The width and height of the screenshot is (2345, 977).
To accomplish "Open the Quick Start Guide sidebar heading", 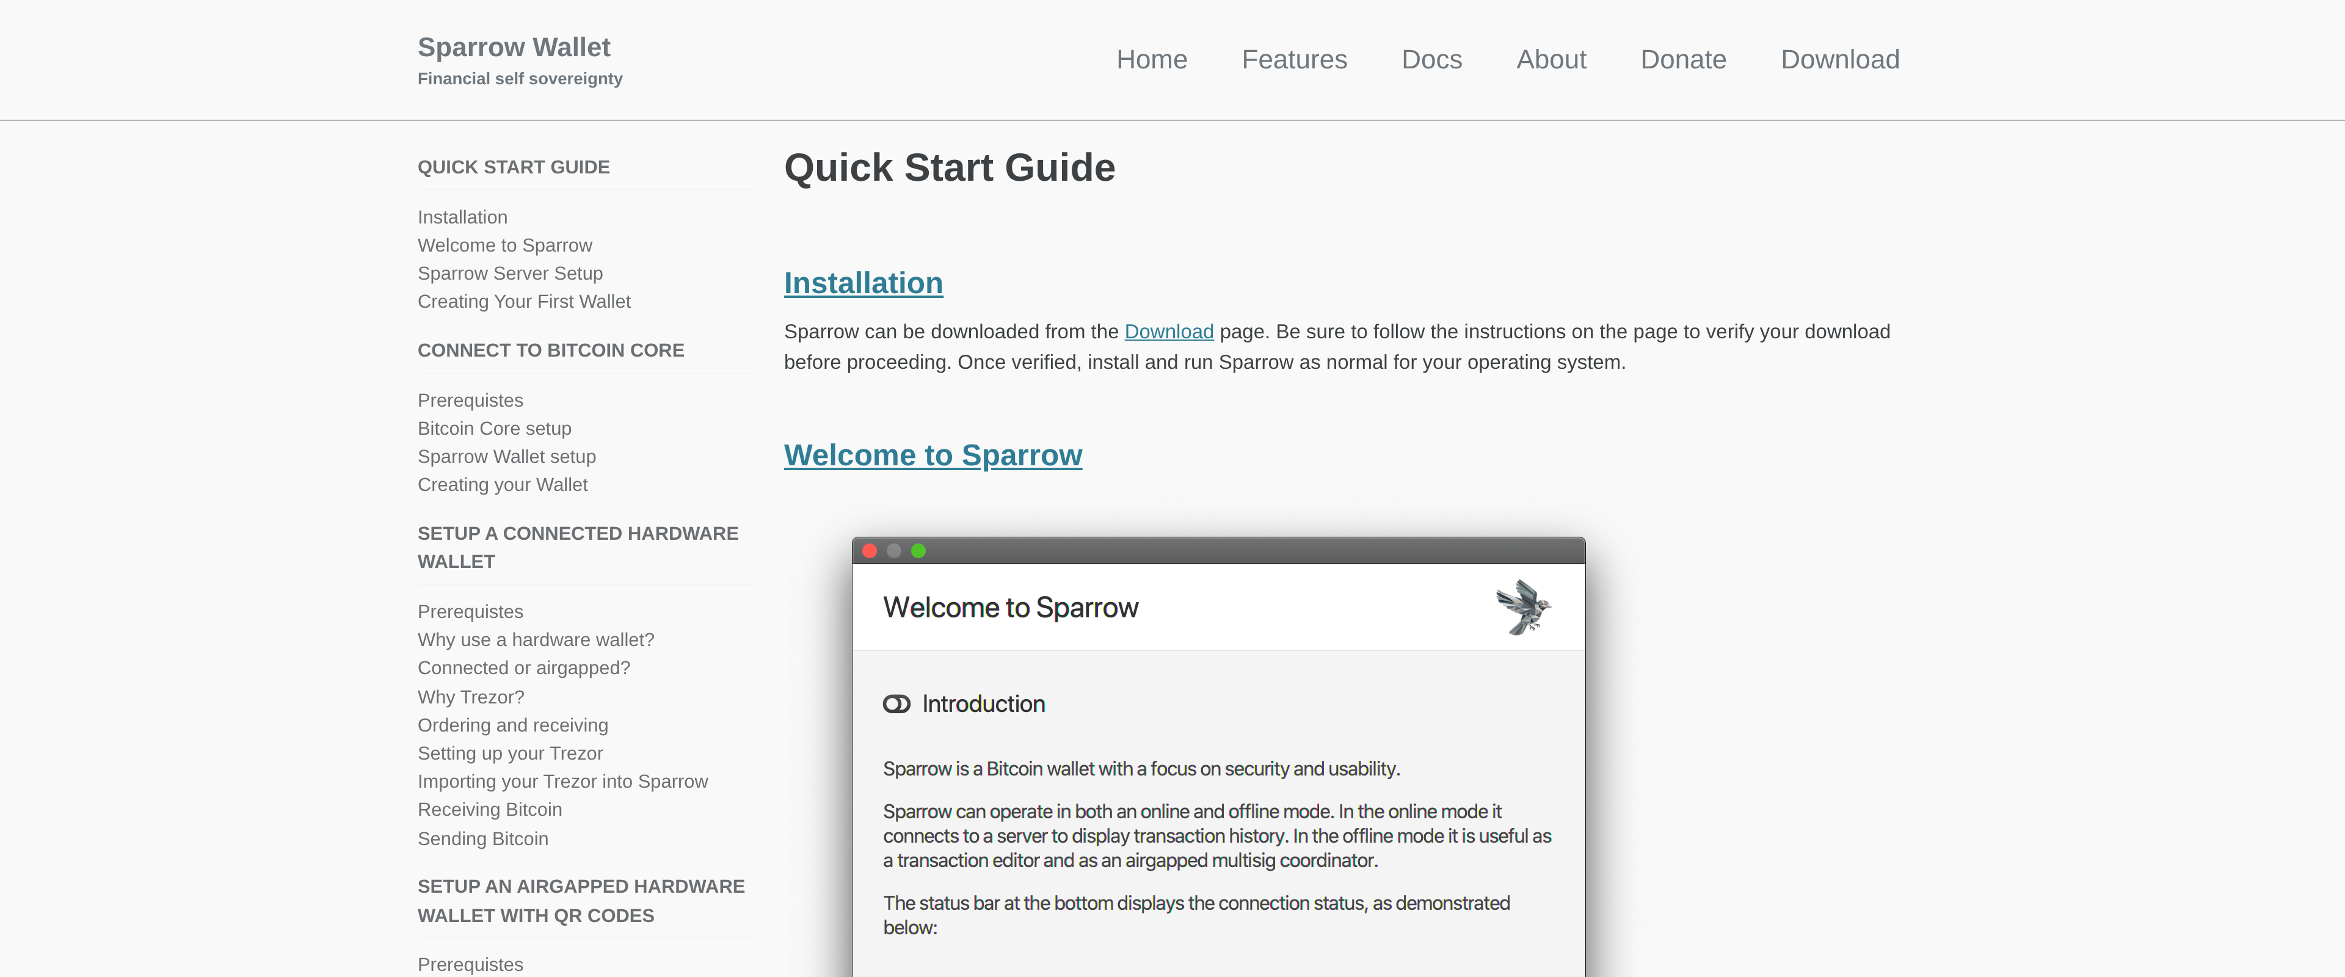I will [514, 167].
